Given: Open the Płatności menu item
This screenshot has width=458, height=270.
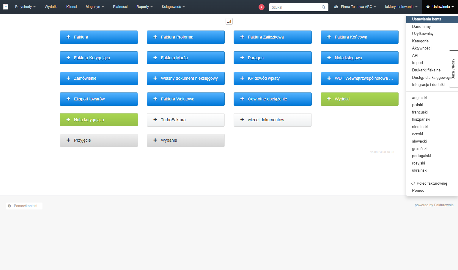Looking at the screenshot, I should (x=120, y=7).
